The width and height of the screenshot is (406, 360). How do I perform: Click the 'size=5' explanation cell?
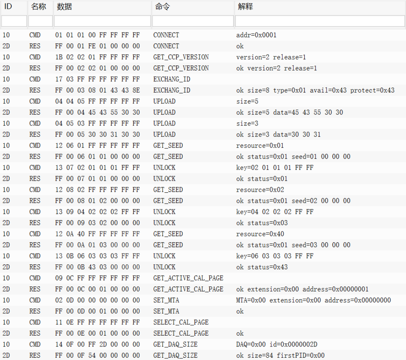coord(247,101)
